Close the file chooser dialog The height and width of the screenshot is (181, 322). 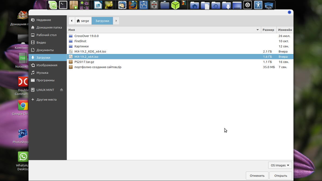[290, 12]
